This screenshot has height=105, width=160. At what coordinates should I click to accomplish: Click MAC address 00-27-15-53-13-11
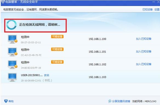click(31, 42)
